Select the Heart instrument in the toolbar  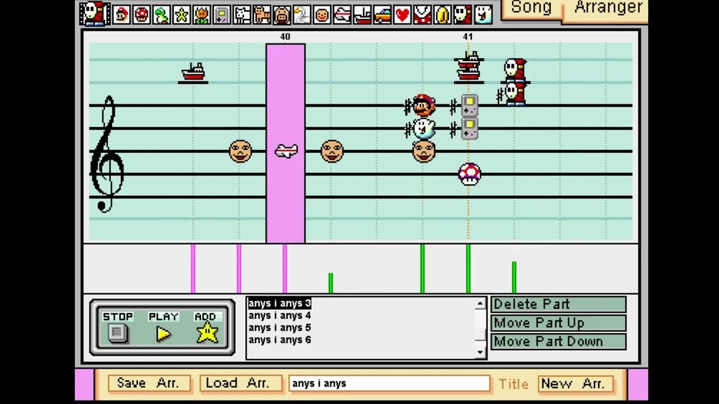point(402,15)
